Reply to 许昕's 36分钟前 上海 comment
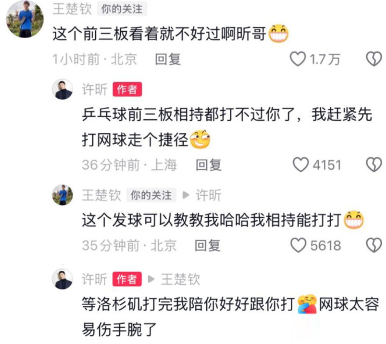This screenshot has width=386, height=344. [208, 165]
